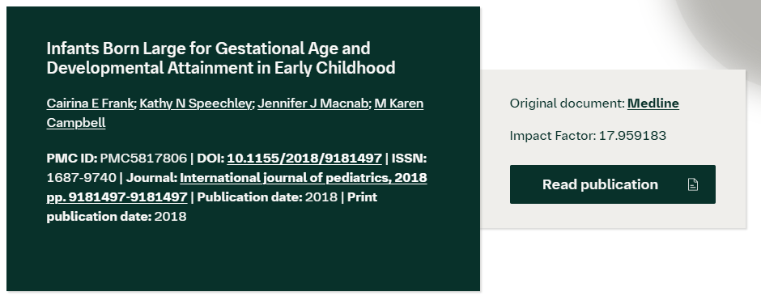Image resolution: width=761 pixels, height=296 pixels.
Task: Open author Cairina E Frank's page
Action: coord(90,104)
